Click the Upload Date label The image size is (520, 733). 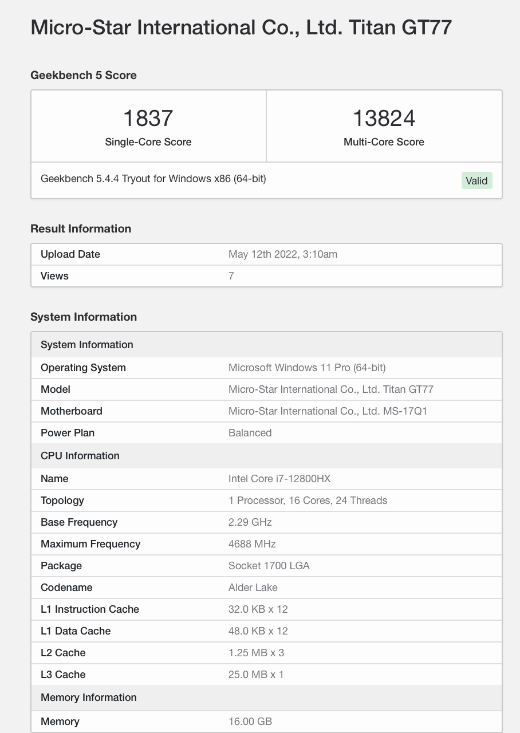point(70,254)
